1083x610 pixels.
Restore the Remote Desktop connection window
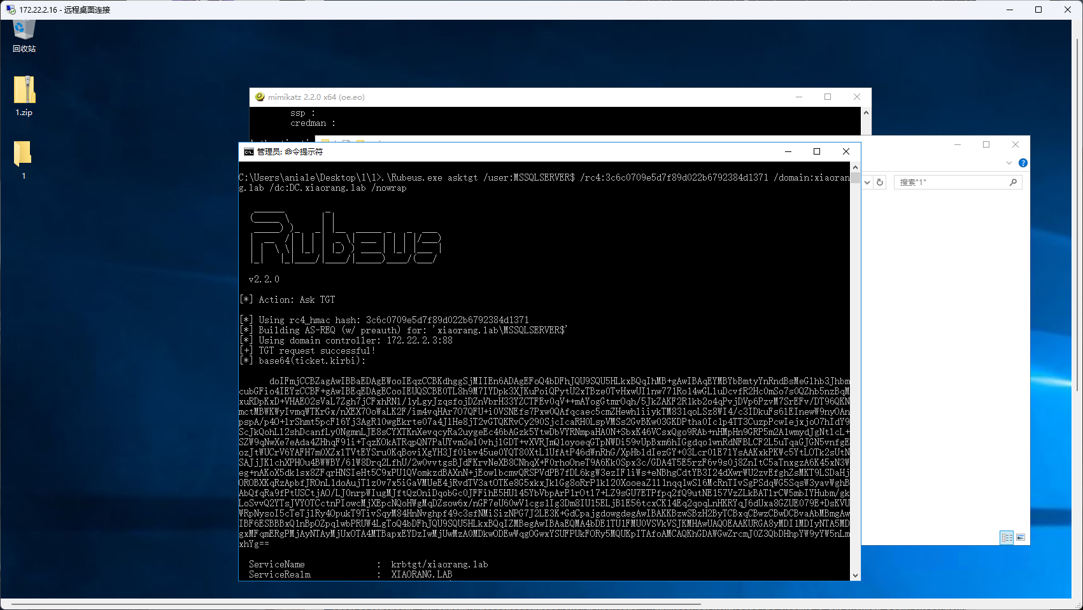coord(1038,10)
